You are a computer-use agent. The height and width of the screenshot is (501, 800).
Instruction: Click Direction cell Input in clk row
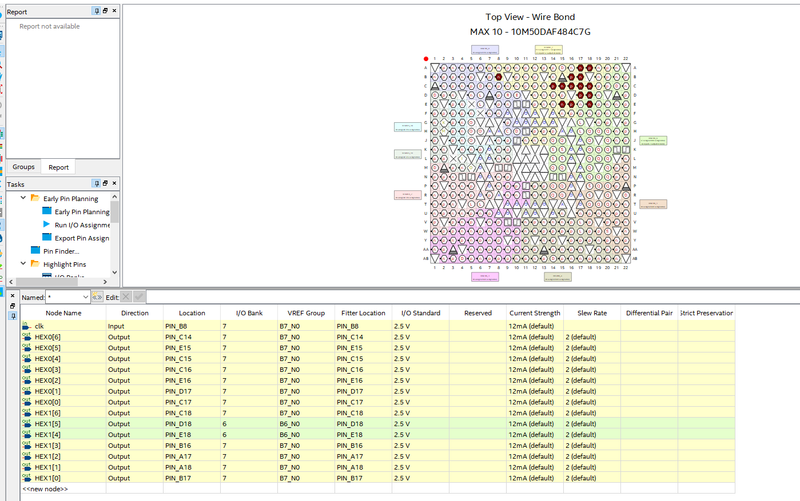click(x=134, y=326)
